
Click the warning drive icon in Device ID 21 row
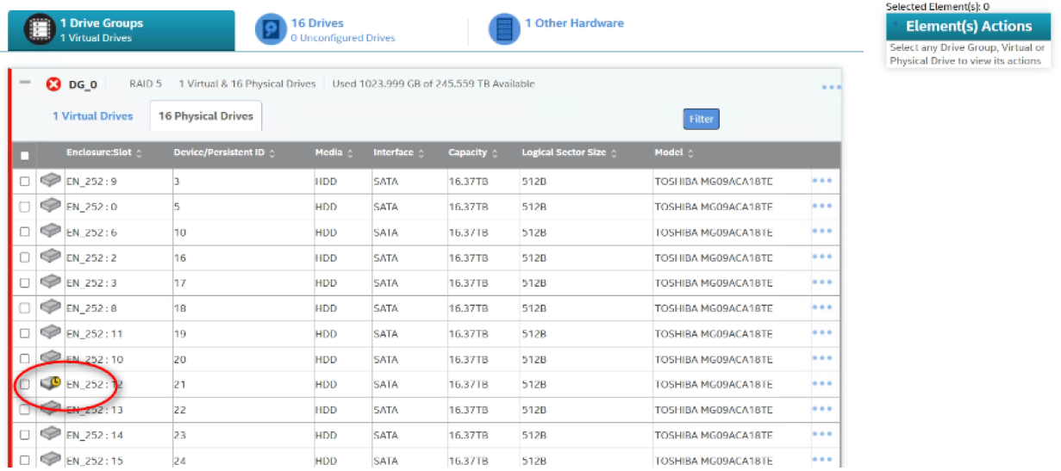tap(51, 384)
